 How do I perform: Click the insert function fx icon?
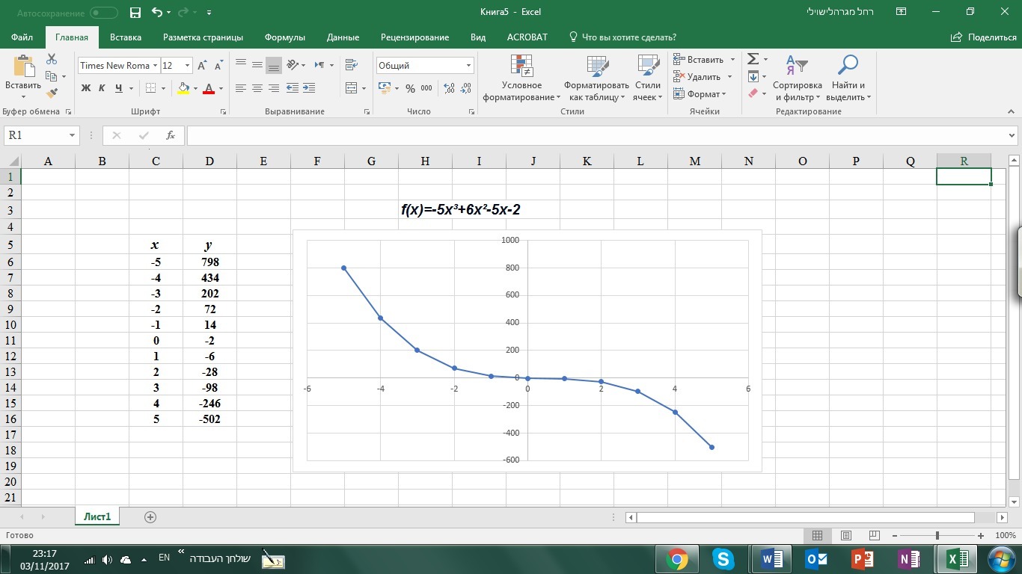[171, 135]
